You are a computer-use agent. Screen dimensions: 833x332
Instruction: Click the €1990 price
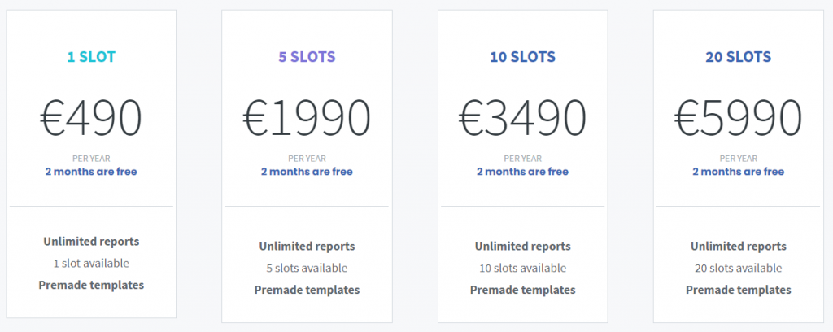coord(307,117)
